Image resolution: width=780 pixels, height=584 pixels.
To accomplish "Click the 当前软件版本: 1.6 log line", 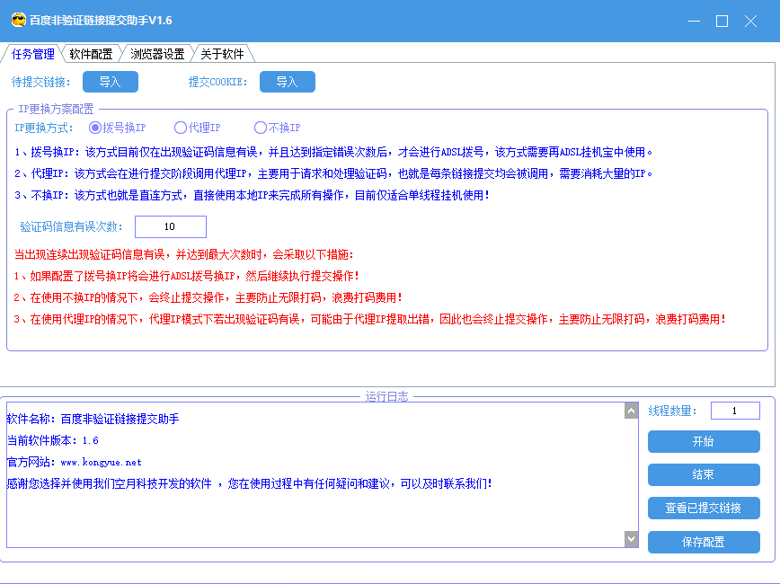I will click(x=53, y=441).
